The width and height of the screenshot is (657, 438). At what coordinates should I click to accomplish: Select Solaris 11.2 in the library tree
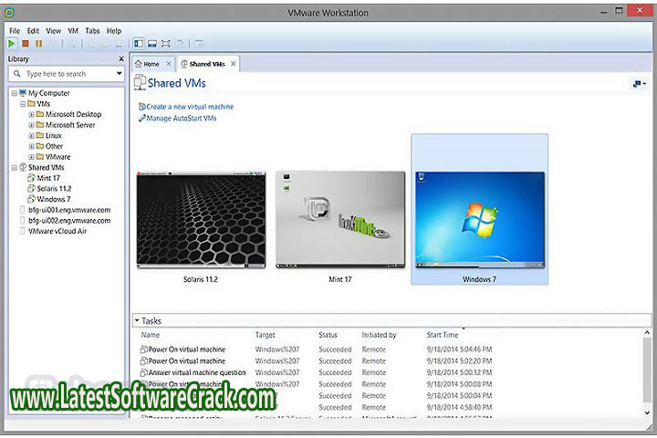click(54, 189)
